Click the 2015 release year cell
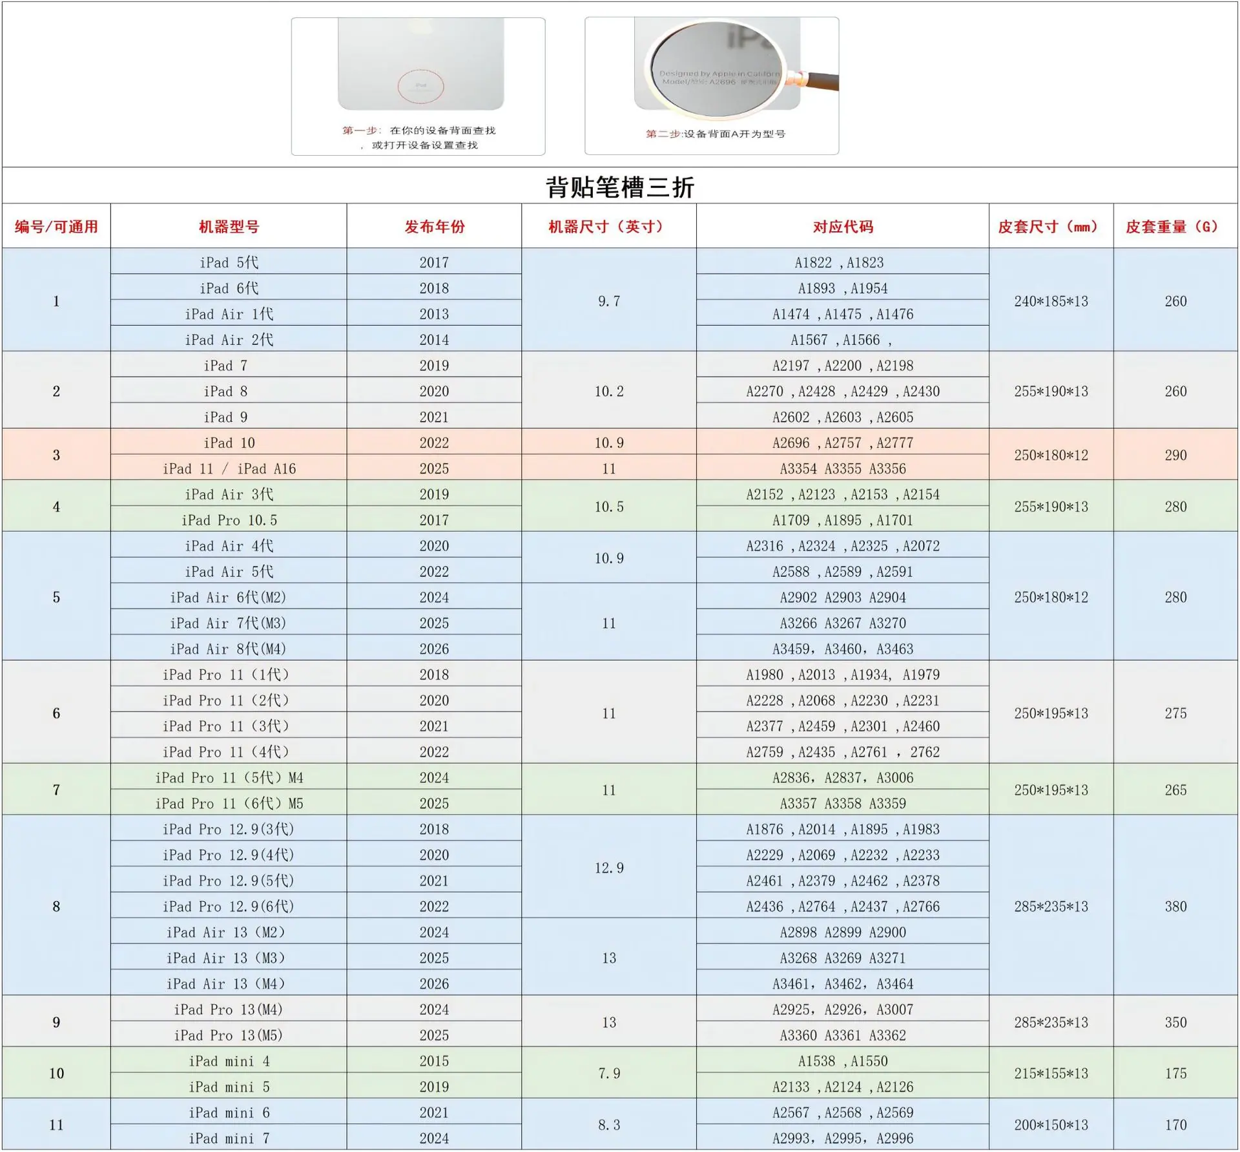Image resolution: width=1240 pixels, height=1152 pixels. tap(434, 1061)
